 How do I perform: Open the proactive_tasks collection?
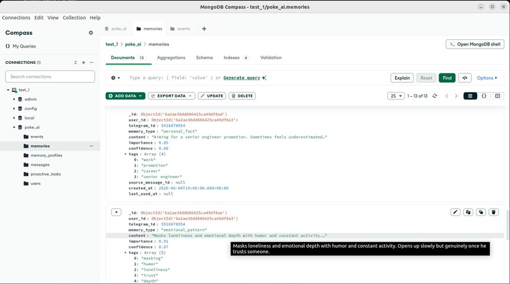tap(46, 174)
